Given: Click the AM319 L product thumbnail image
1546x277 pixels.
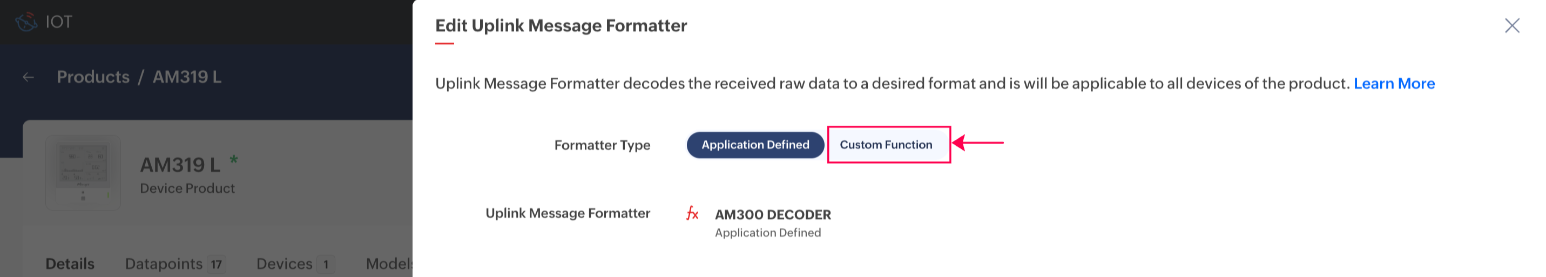Looking at the screenshot, I should pos(83,172).
